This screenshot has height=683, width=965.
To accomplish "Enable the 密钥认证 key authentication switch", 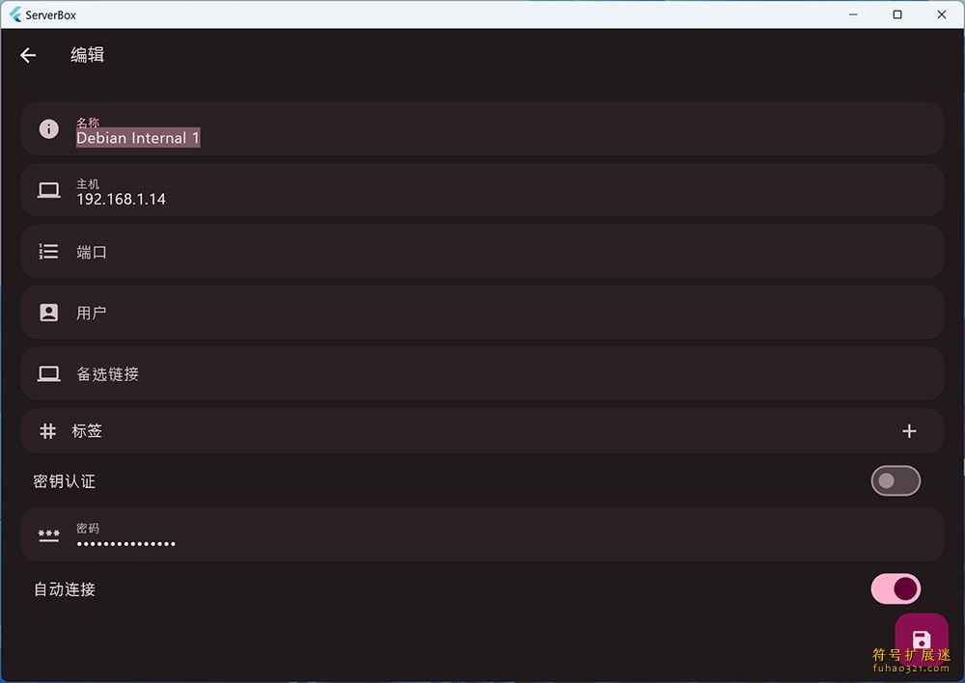I will [896, 480].
